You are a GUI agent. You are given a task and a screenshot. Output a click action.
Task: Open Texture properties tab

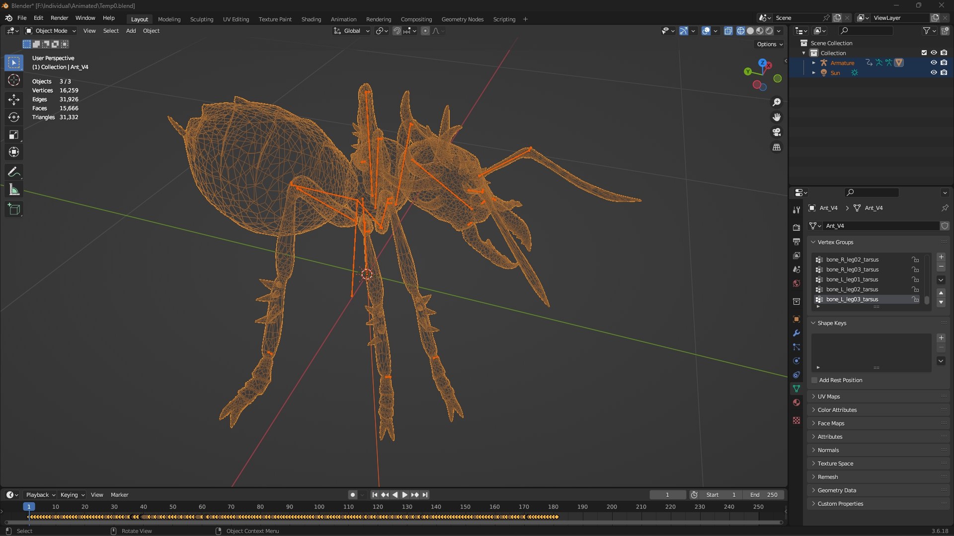[x=796, y=420]
